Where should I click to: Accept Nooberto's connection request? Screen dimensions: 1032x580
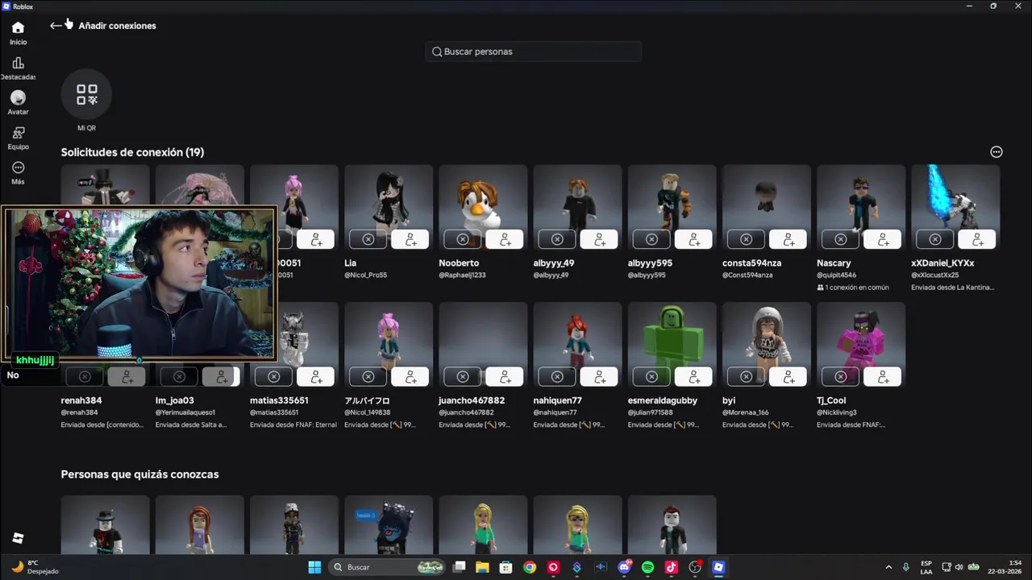point(505,240)
